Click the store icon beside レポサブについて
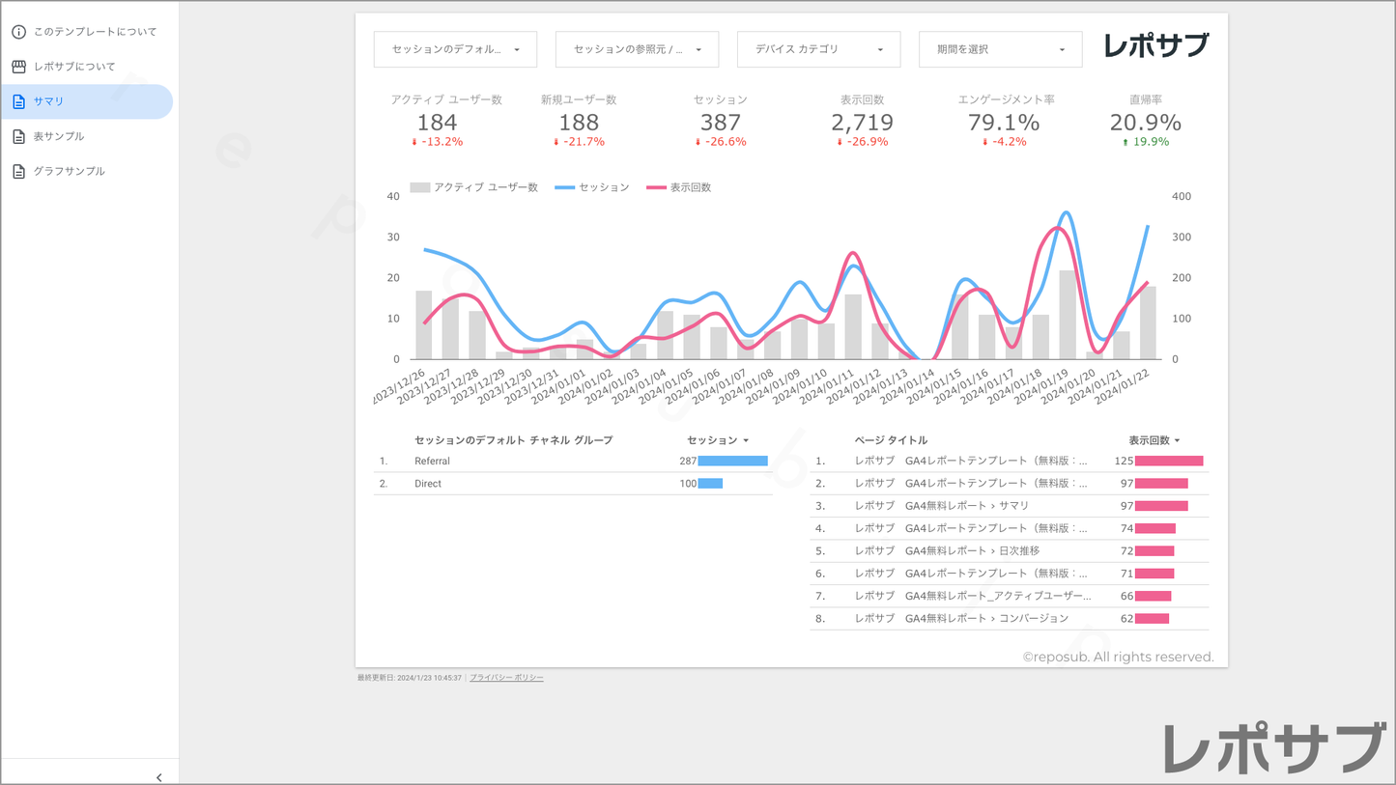This screenshot has width=1396, height=785. click(18, 67)
